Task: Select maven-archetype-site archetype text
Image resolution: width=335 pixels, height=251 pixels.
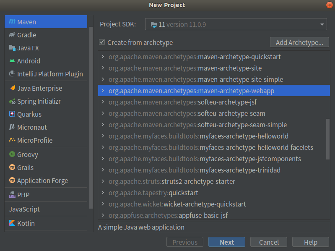Action: 185,68
